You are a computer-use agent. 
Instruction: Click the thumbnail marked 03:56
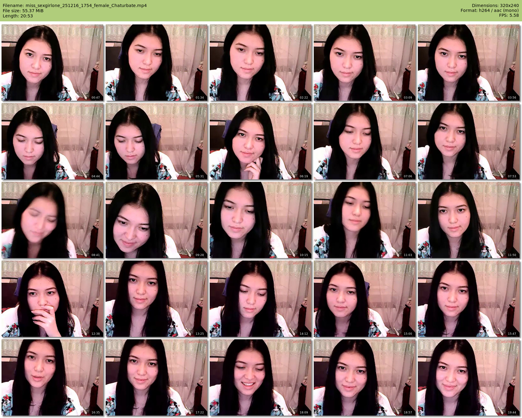click(469, 63)
